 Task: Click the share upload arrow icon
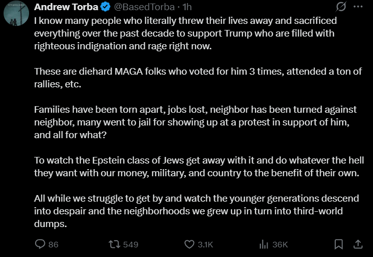pyautogui.click(x=358, y=244)
